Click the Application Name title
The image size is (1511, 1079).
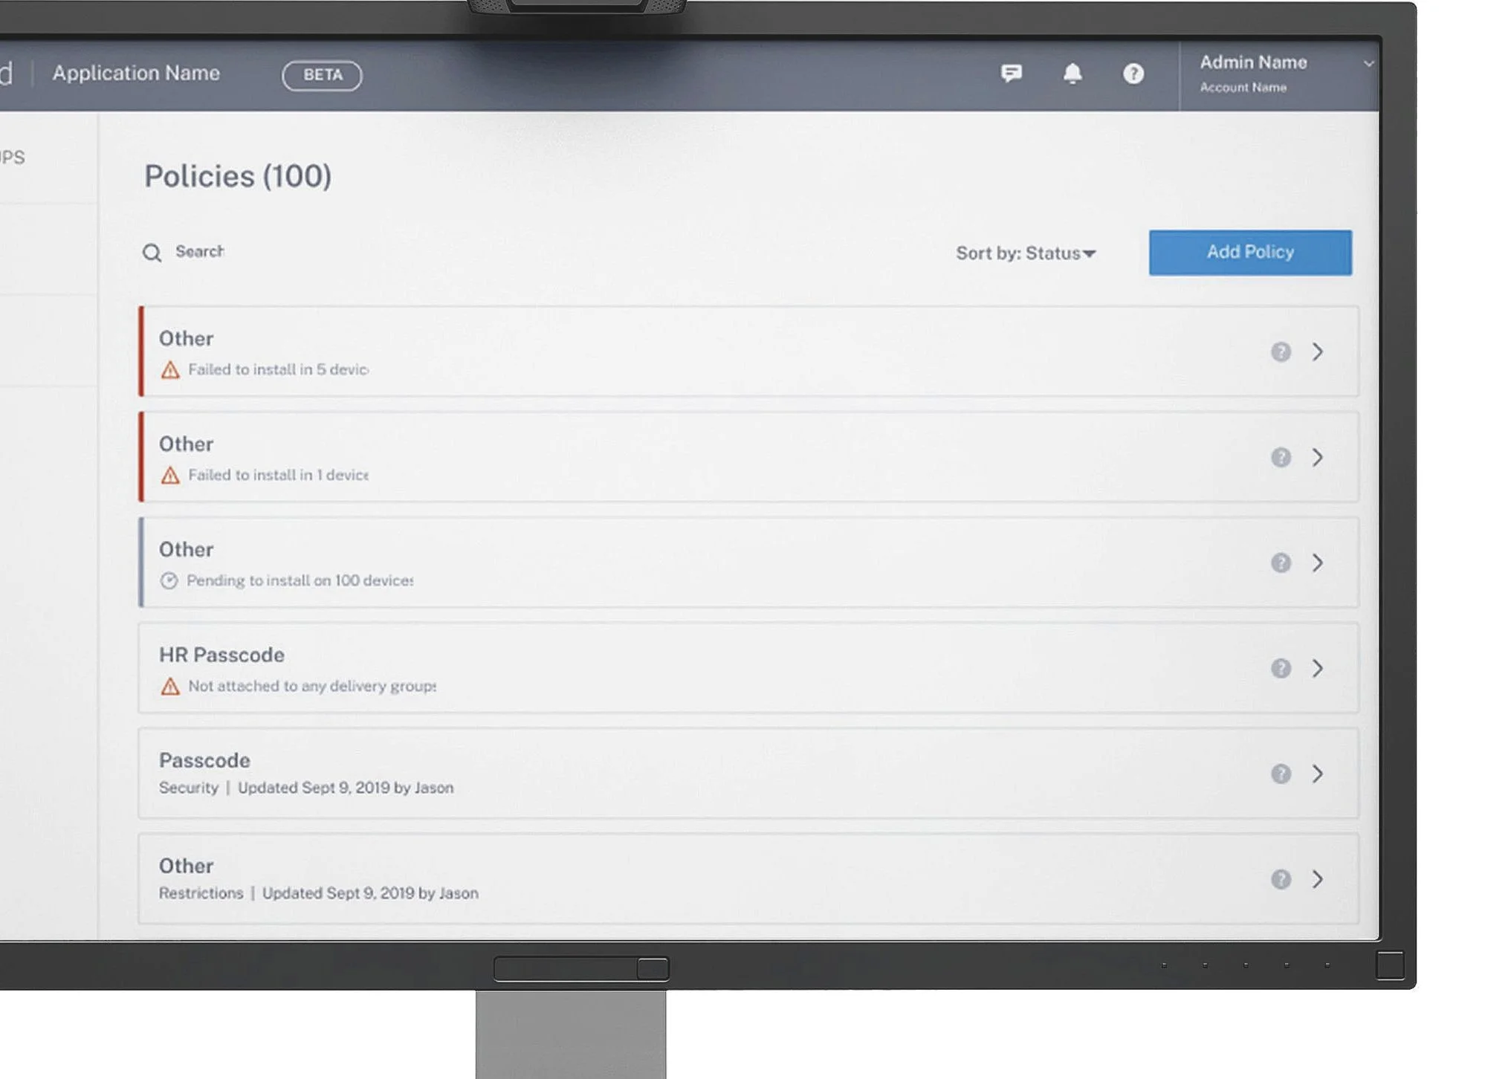pyautogui.click(x=136, y=73)
